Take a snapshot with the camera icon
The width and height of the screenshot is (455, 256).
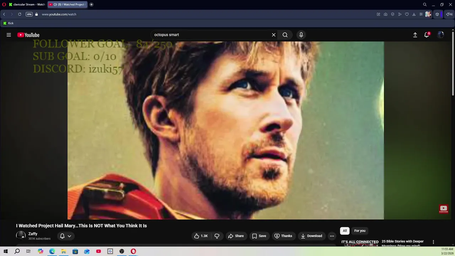click(x=386, y=14)
